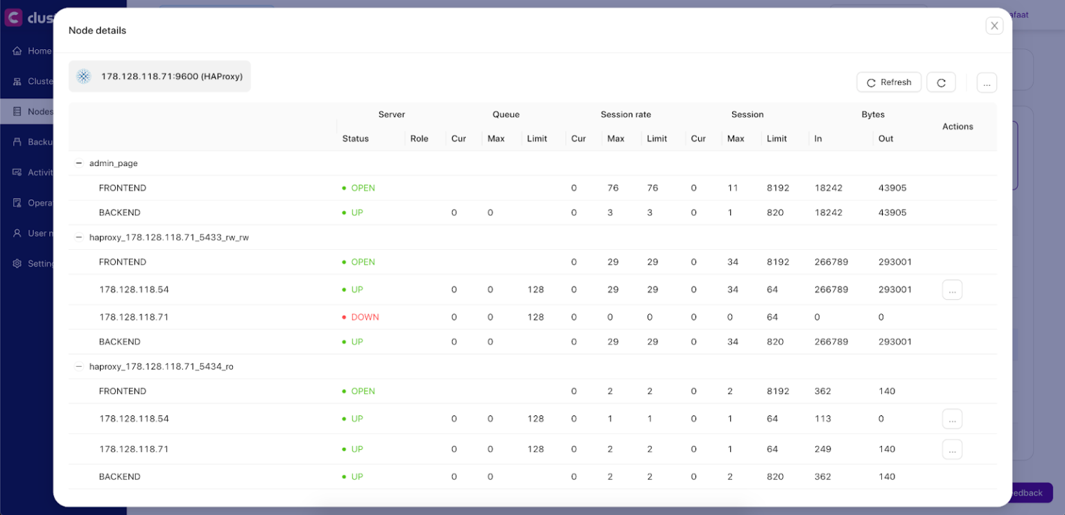Open the top-right ellipsis menu

point(987,82)
